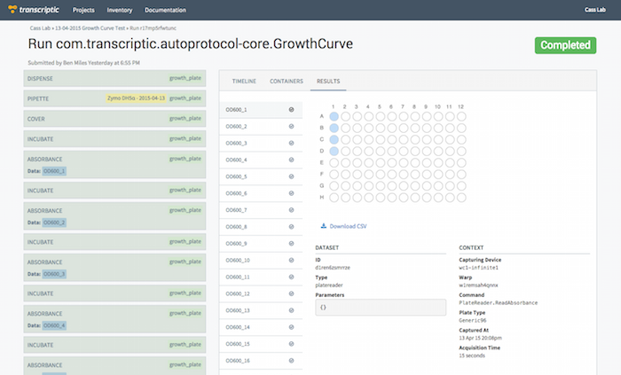Click the OD600_3 data tag in instructions

tap(52, 274)
